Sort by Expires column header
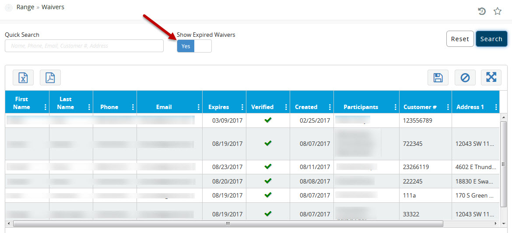The height and width of the screenshot is (233, 512). pos(219,107)
